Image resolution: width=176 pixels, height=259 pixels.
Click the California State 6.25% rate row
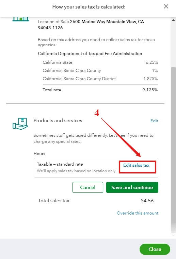click(x=100, y=62)
